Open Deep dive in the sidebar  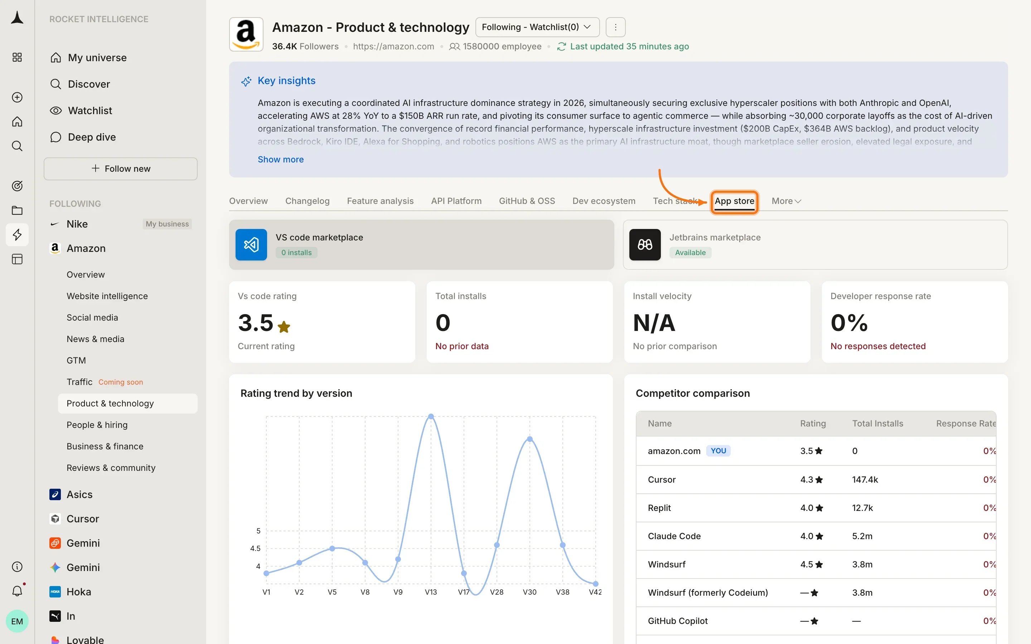[92, 137]
